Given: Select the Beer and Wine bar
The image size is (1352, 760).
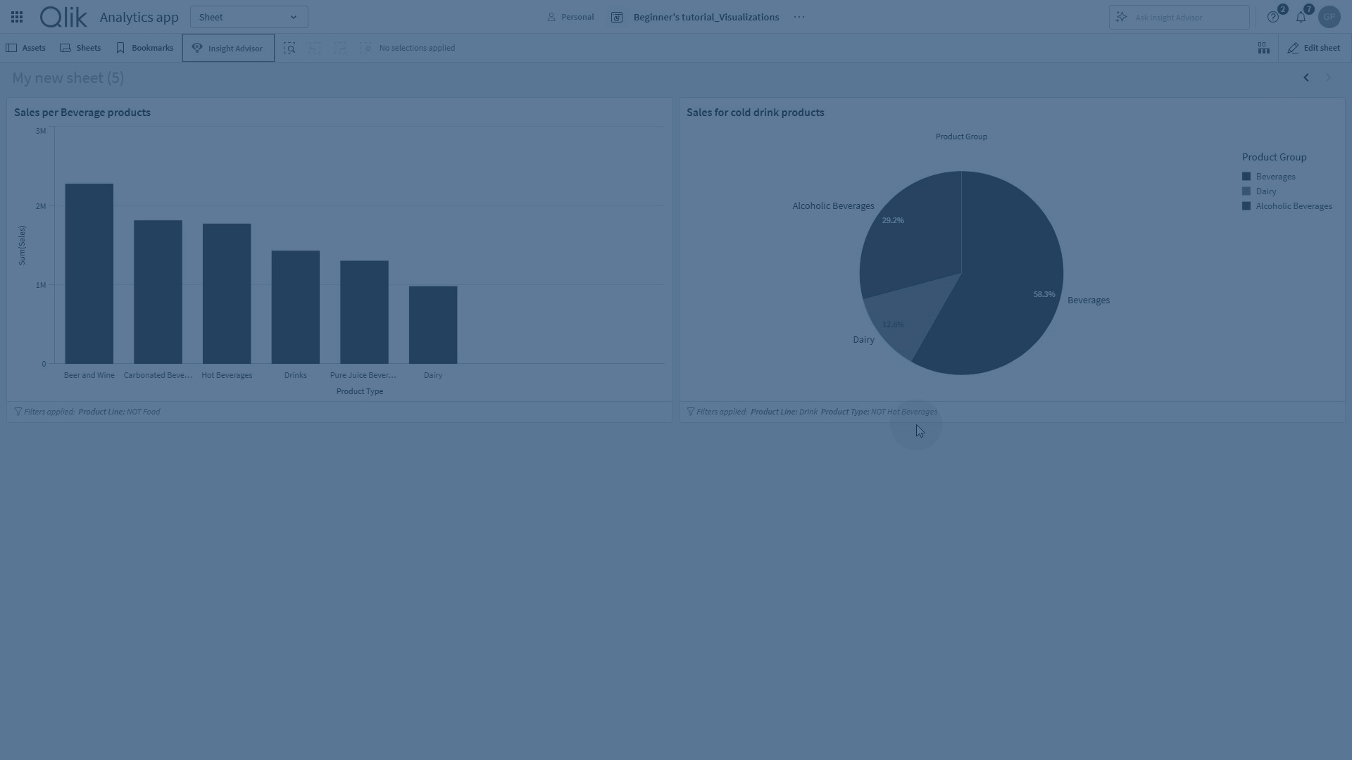Looking at the screenshot, I should [x=89, y=274].
